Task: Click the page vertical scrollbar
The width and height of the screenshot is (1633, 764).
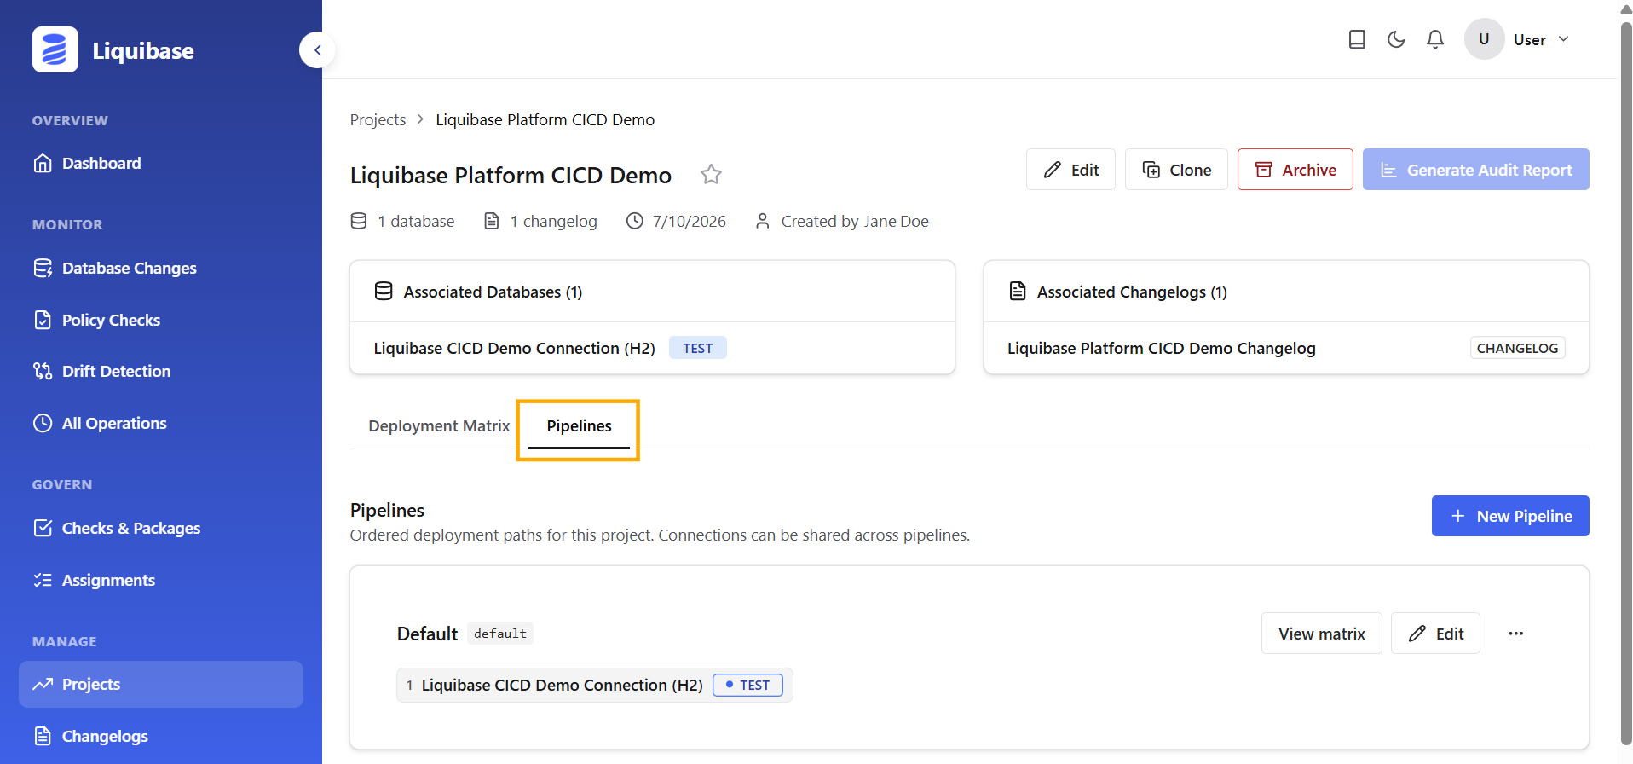Action: pyautogui.click(x=1626, y=384)
